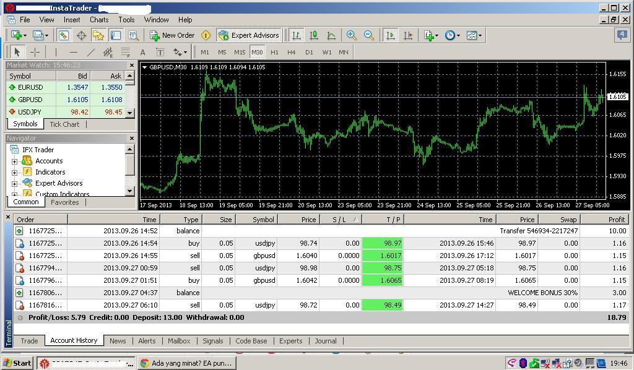Select the text A tool
This screenshot has height=370, width=634.
point(142,52)
